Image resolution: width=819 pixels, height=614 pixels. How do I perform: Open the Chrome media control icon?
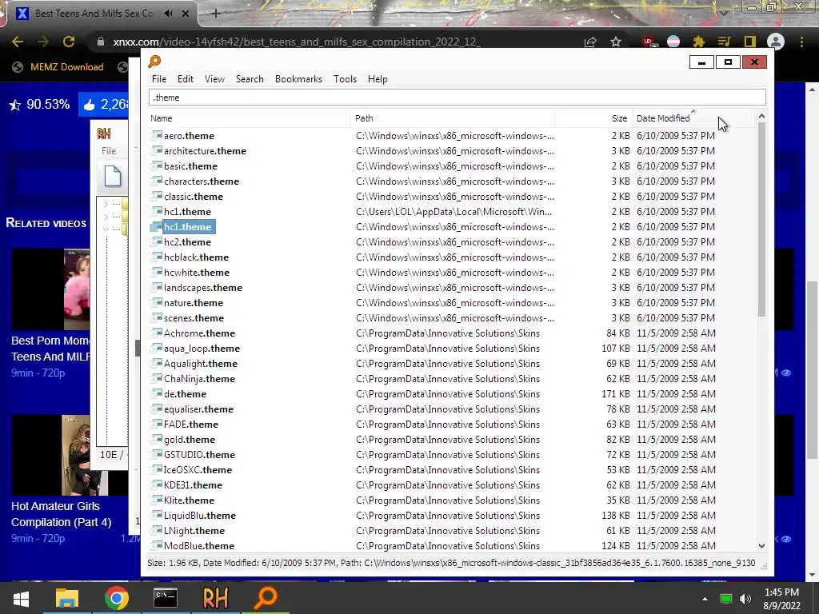click(x=724, y=42)
